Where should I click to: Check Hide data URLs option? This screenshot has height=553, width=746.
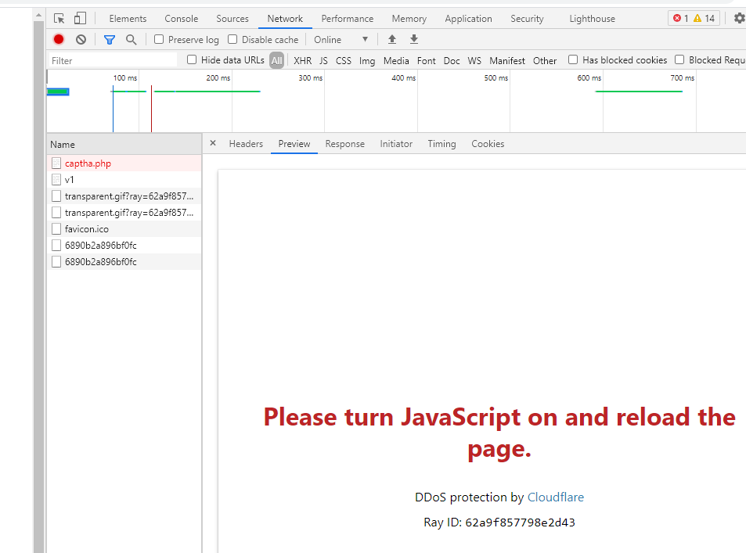(x=192, y=60)
